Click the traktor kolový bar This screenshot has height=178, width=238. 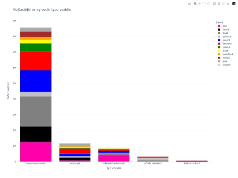click(192, 161)
